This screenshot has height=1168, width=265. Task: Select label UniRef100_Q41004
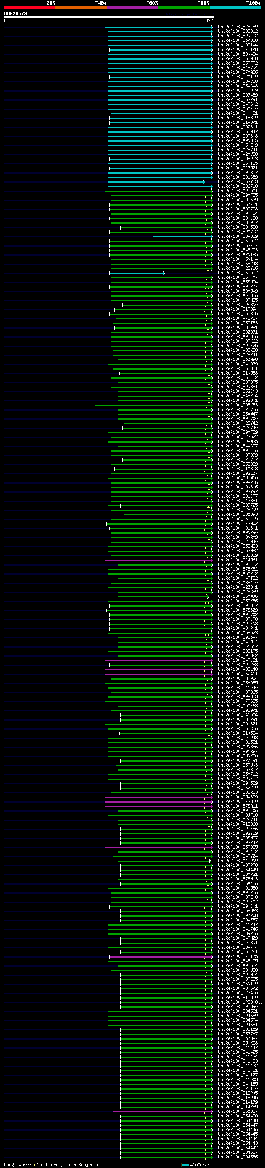(x=237, y=716)
